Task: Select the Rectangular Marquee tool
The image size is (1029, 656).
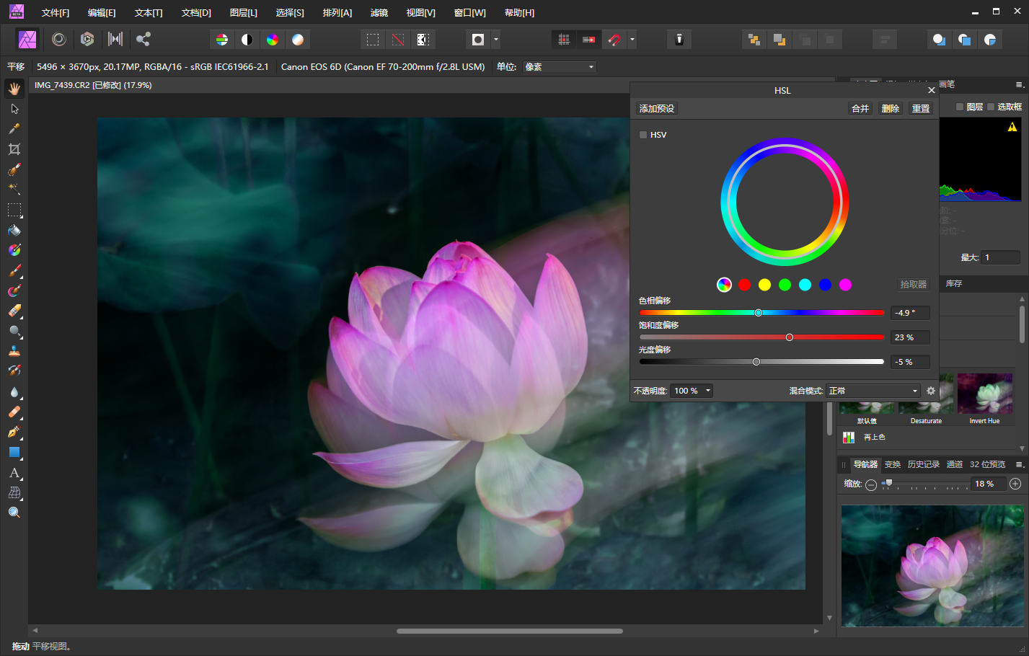Action: coord(14,210)
